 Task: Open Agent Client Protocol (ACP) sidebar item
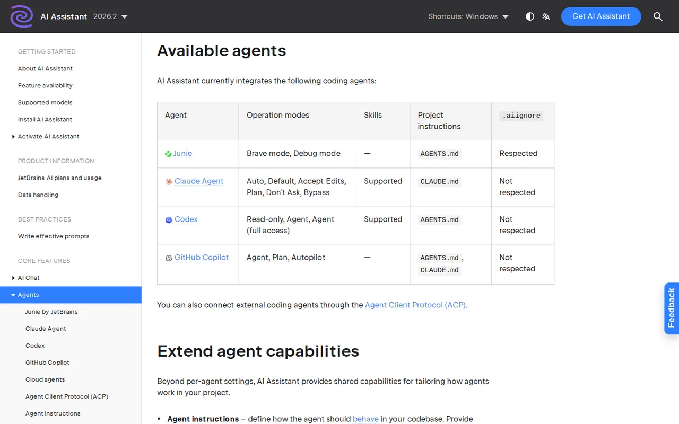pyautogui.click(x=67, y=396)
